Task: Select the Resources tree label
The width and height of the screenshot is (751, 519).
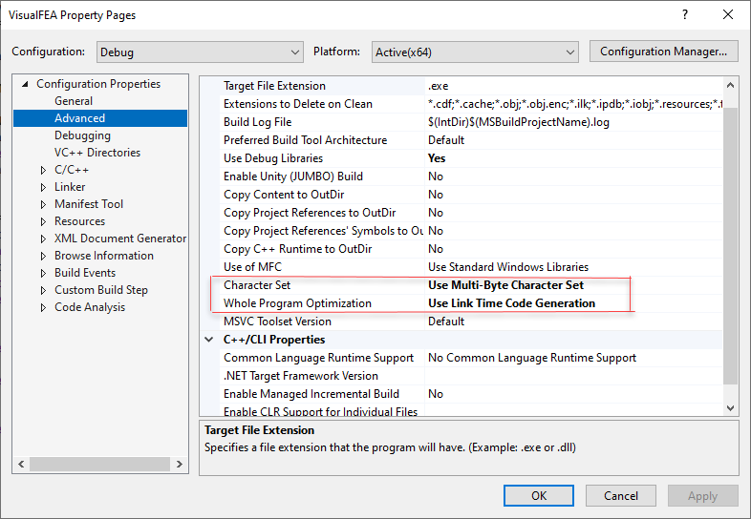Action: point(79,221)
